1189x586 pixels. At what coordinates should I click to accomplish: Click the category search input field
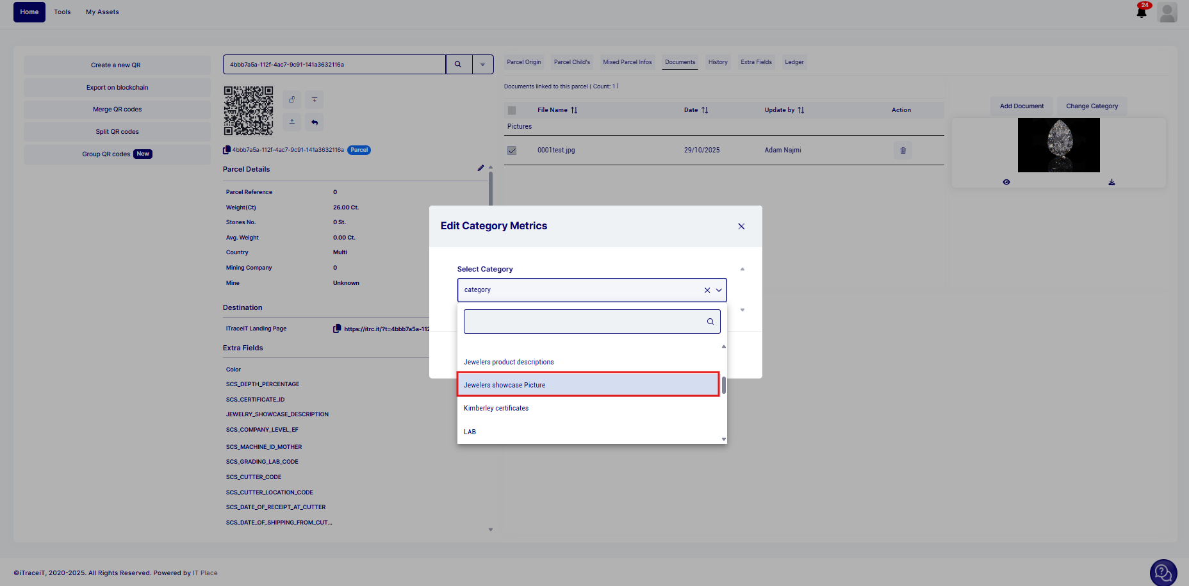point(583,321)
